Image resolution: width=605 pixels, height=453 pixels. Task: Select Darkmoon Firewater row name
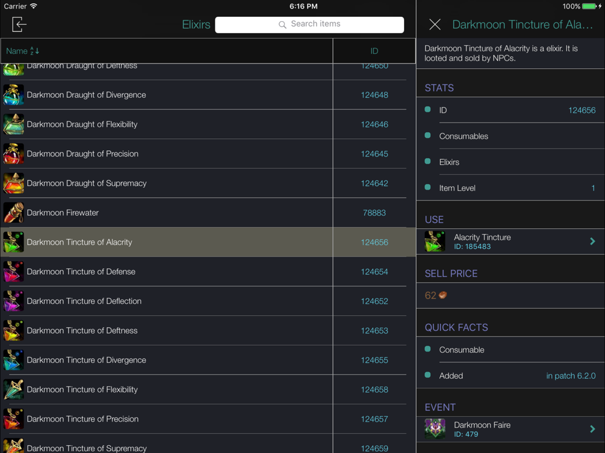(x=63, y=213)
